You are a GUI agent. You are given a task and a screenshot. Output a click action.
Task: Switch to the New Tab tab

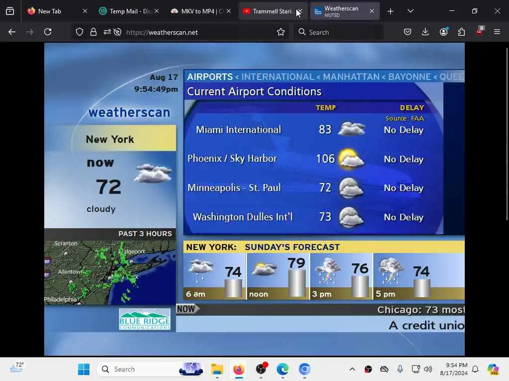(58, 11)
